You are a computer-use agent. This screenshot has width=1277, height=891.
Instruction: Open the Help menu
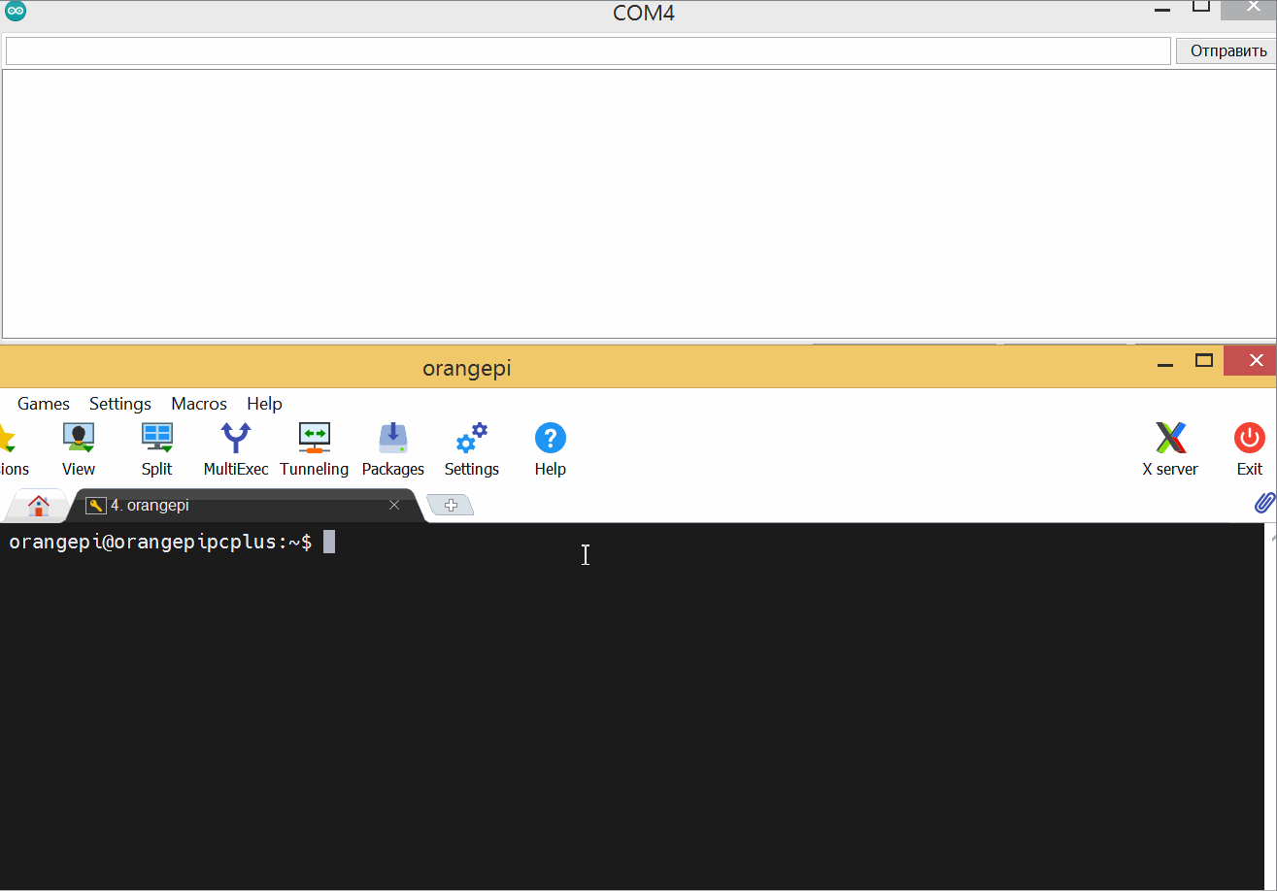click(x=264, y=404)
